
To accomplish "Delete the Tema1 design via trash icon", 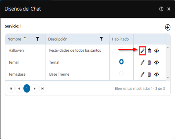I will [x=150, y=62].
